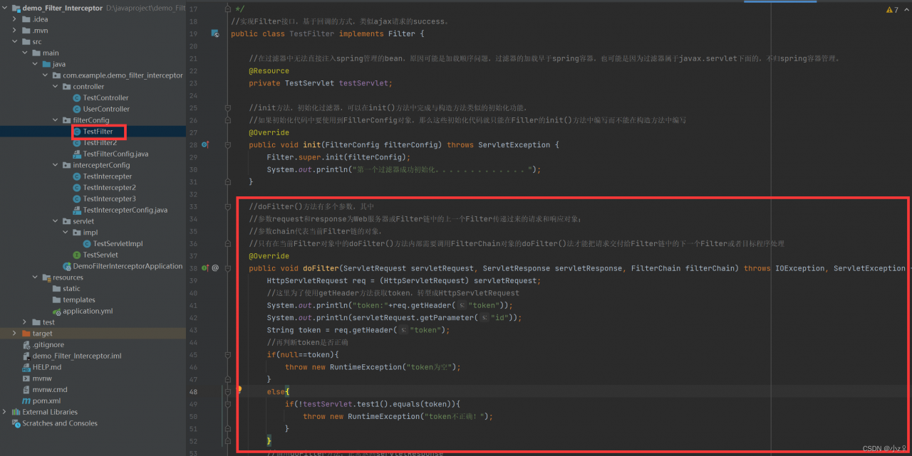Screen dimensions: 912x456
Task: Click the yellow intention lightbulb on line 48
Action: [239, 391]
